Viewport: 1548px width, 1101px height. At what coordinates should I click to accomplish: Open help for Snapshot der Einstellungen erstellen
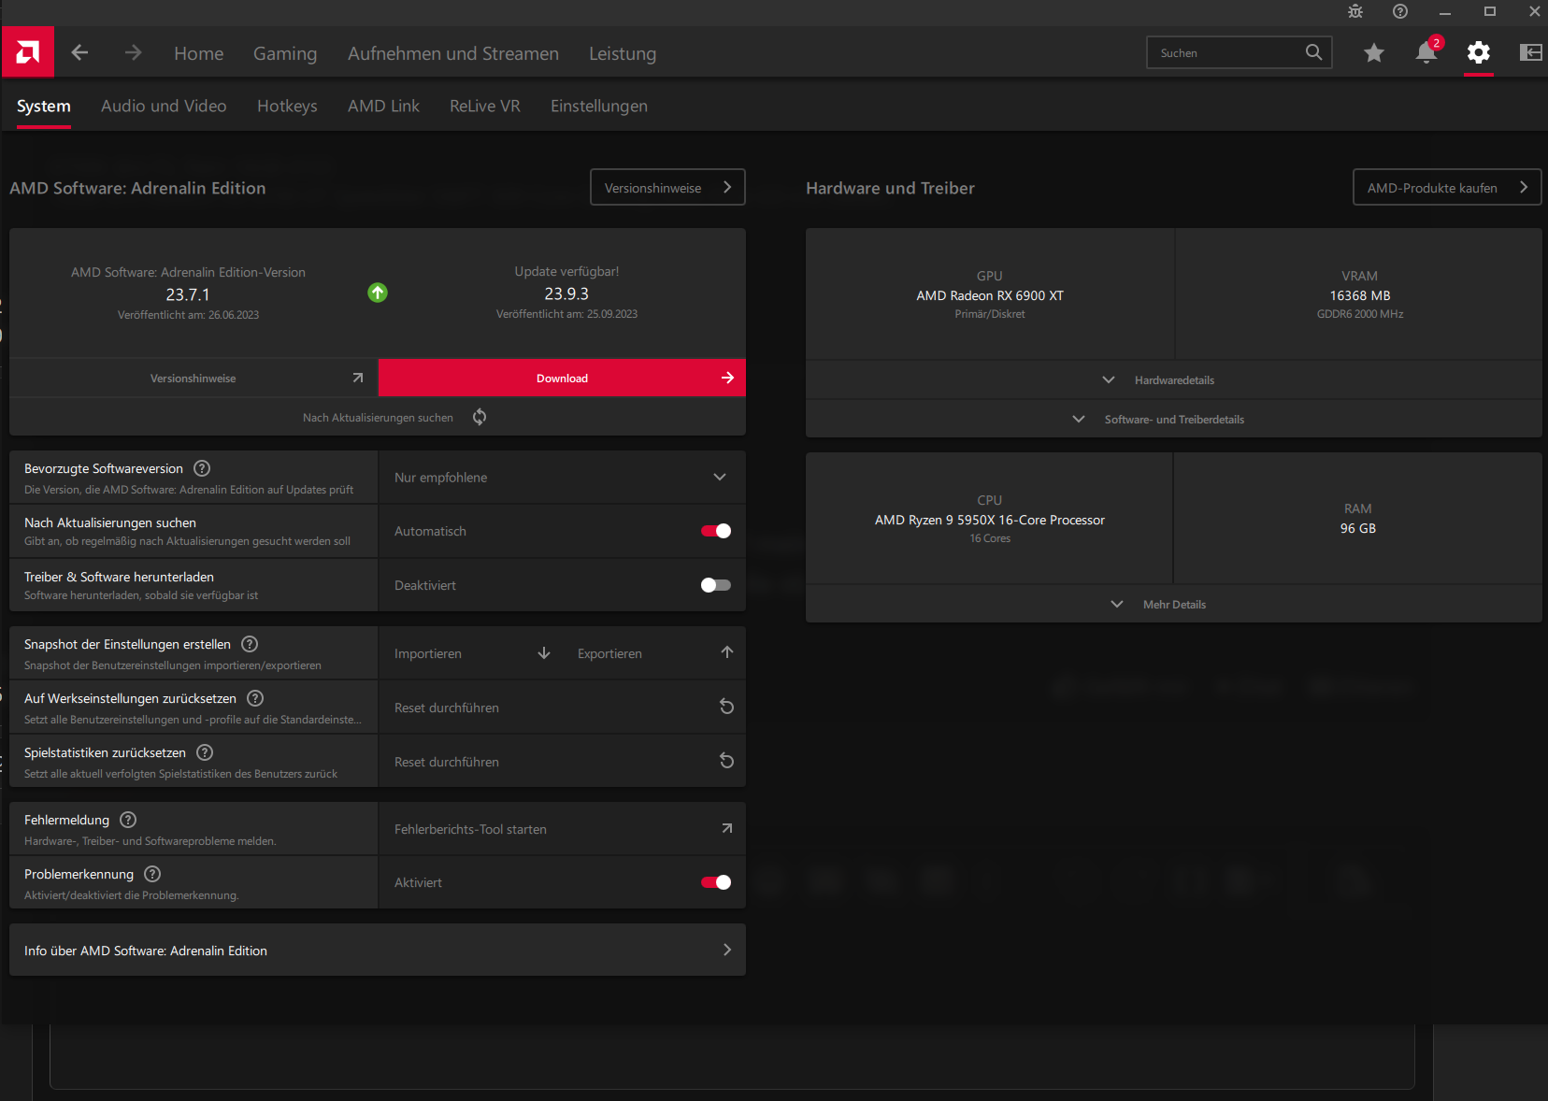(x=250, y=644)
